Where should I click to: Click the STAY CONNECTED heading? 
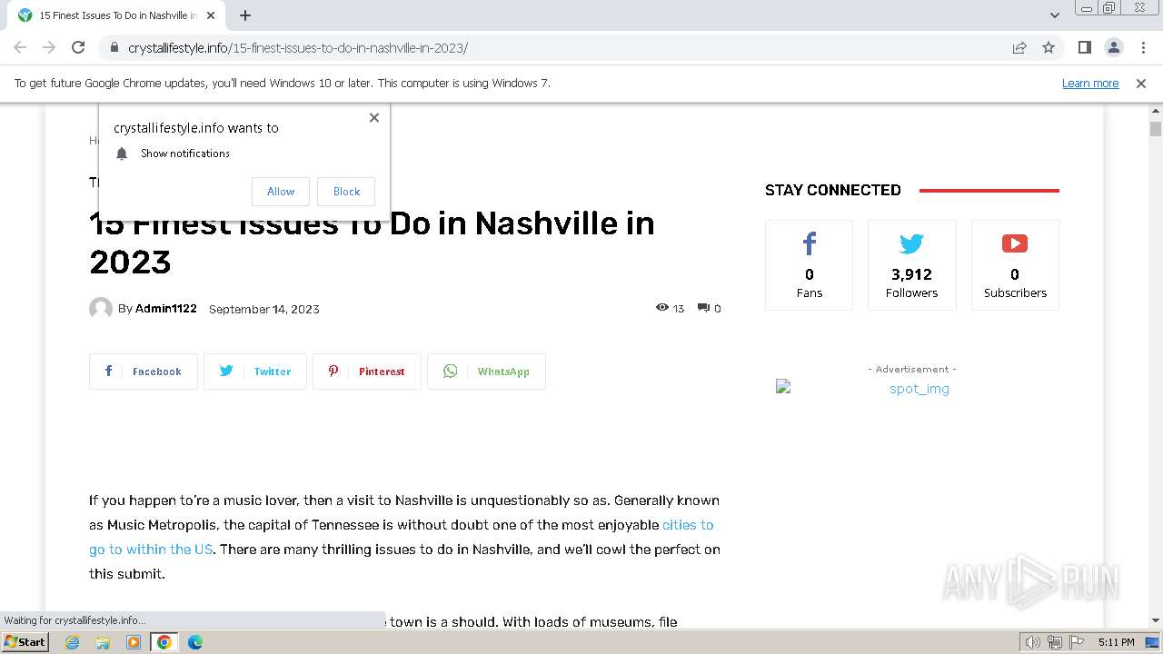tap(833, 190)
